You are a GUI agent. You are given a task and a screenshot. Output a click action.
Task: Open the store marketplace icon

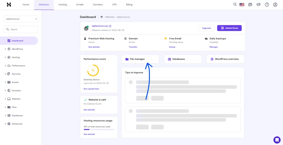coord(250,5)
